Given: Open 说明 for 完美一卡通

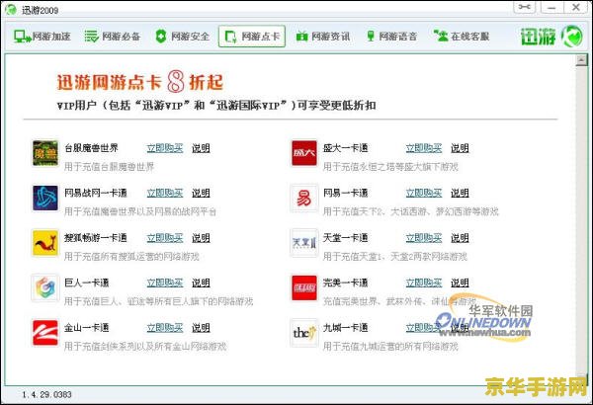Looking at the screenshot, I should (460, 283).
